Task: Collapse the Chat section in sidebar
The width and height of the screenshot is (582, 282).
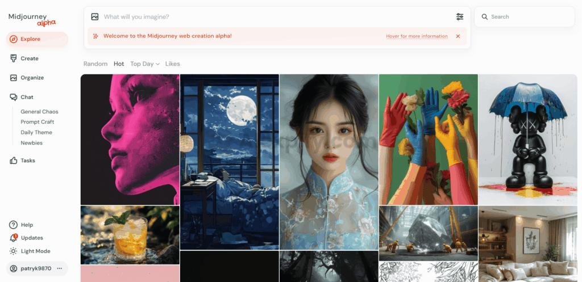Action: [27, 97]
